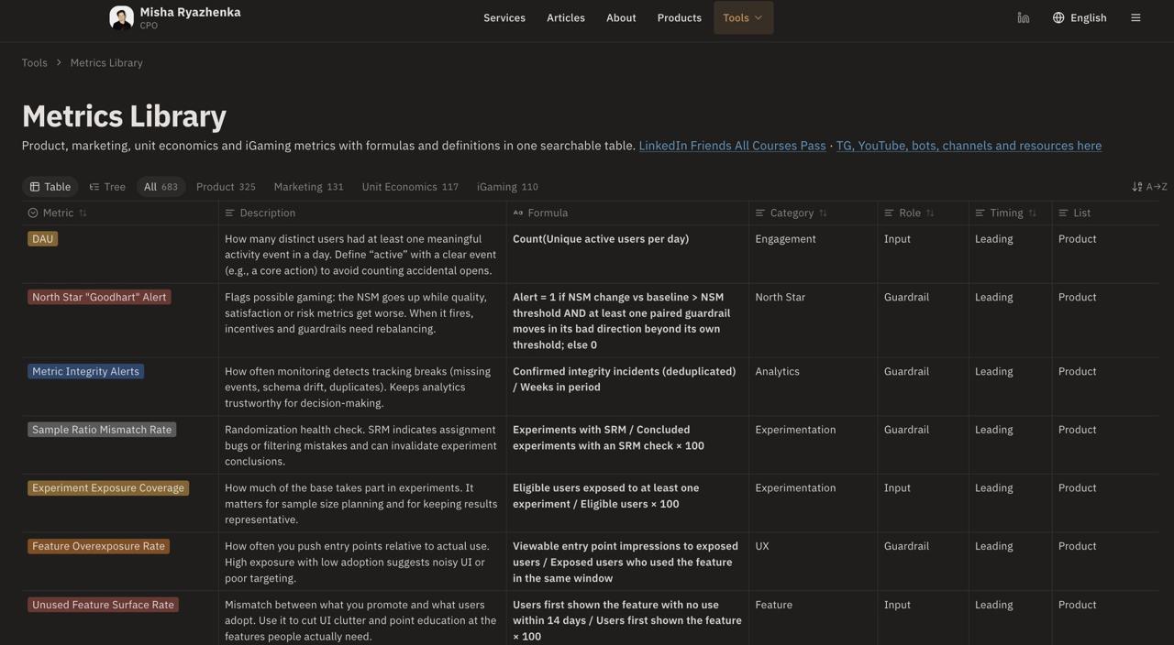Open LinkedIn Friends All Courses Pass link
Viewport: 1174px width, 645px height.
[x=732, y=146]
